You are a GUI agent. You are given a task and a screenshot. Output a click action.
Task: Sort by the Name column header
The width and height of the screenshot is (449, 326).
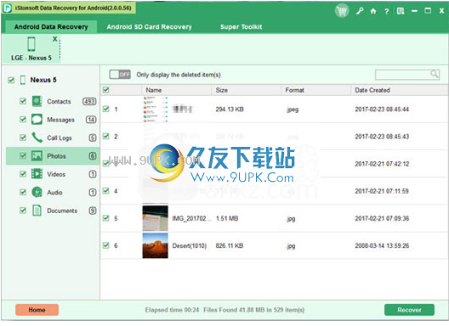pos(177,90)
